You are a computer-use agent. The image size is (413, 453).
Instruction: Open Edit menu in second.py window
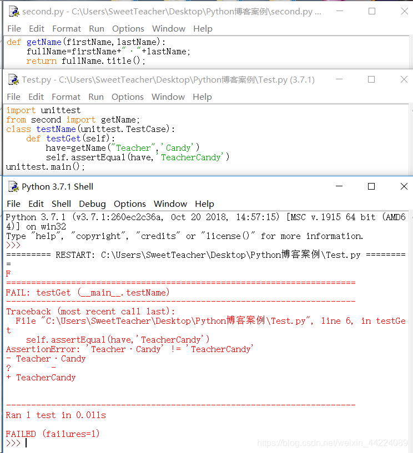coord(37,29)
